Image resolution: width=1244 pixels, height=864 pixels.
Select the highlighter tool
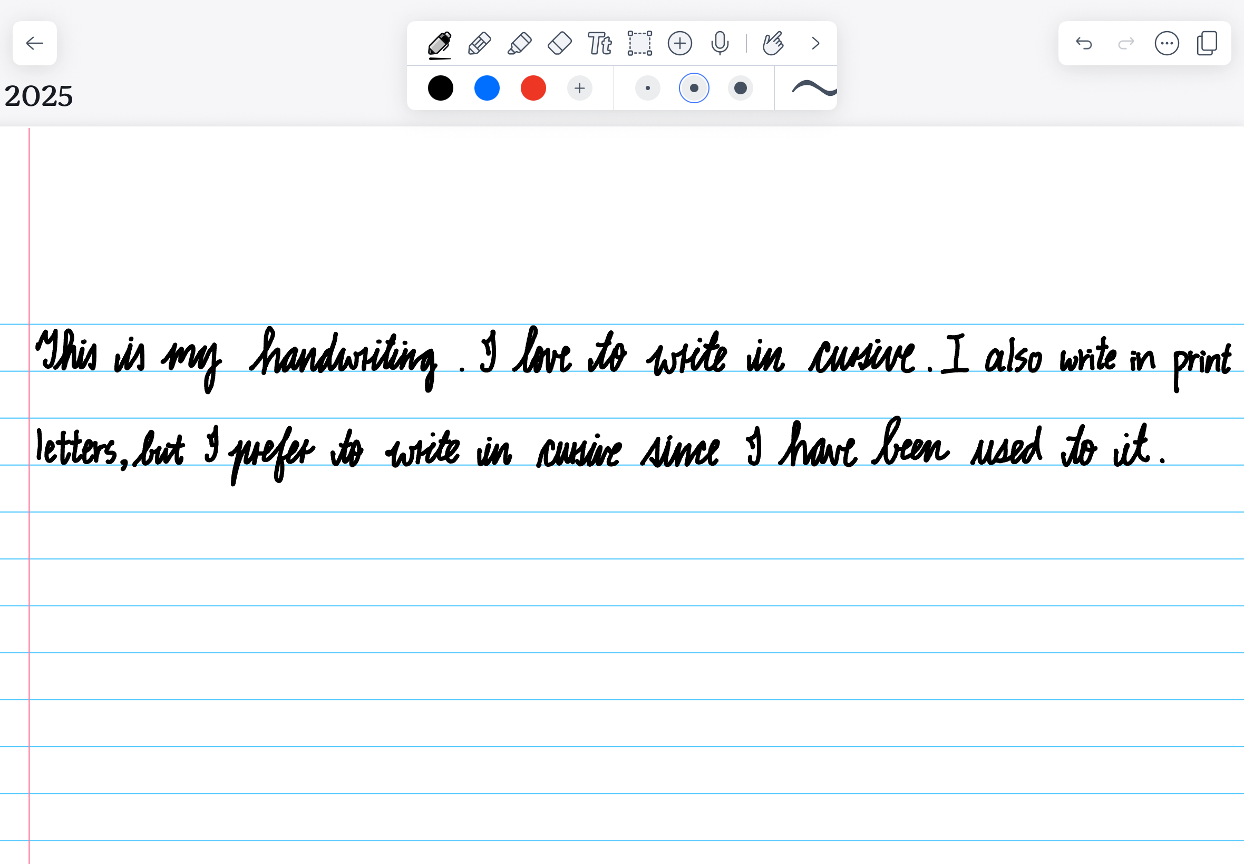pos(519,44)
